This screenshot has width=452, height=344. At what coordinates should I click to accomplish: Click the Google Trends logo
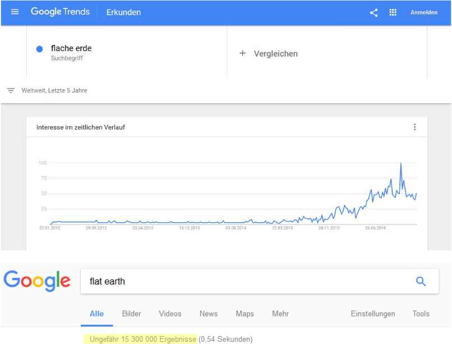coord(60,12)
